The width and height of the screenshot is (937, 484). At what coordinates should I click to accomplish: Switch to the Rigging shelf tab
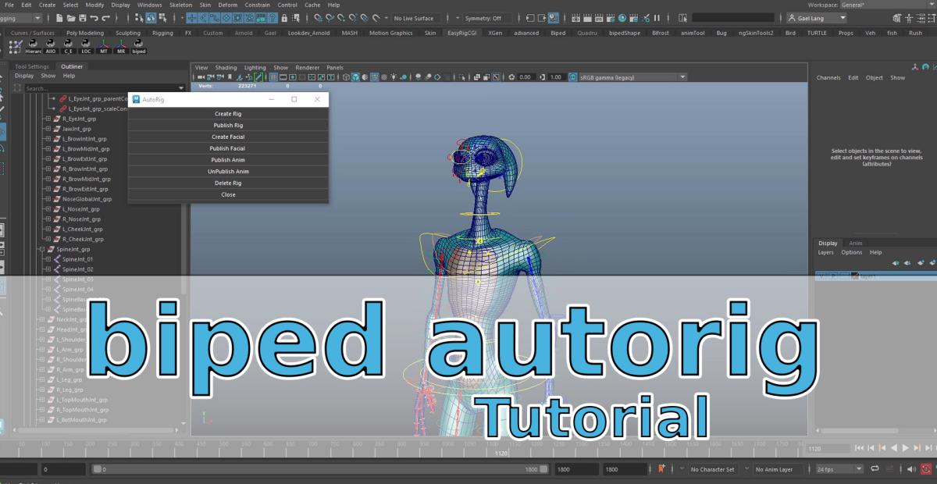[x=162, y=33]
